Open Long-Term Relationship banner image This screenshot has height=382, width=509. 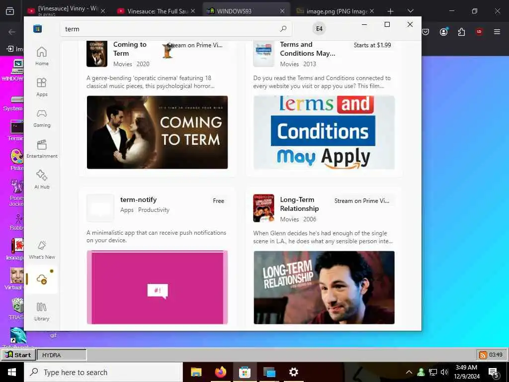click(x=324, y=287)
